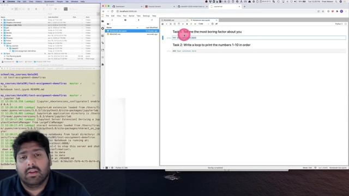Switch to the Dashboard Chrome tab
Viewport: 349px width, 196px height.
tap(127, 7)
